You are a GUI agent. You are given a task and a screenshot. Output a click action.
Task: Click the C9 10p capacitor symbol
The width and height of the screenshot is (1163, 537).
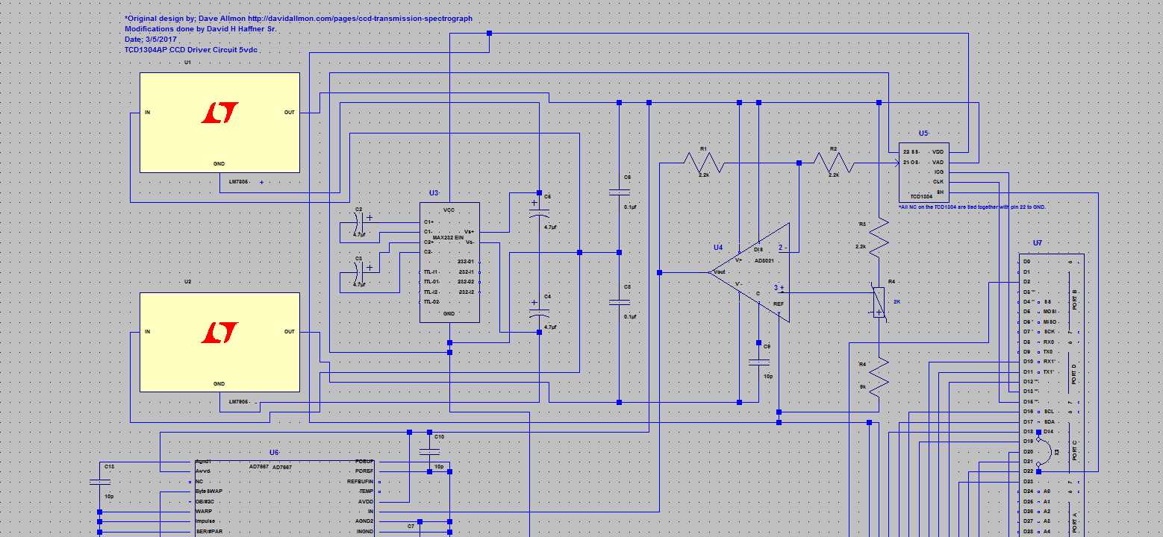click(758, 362)
